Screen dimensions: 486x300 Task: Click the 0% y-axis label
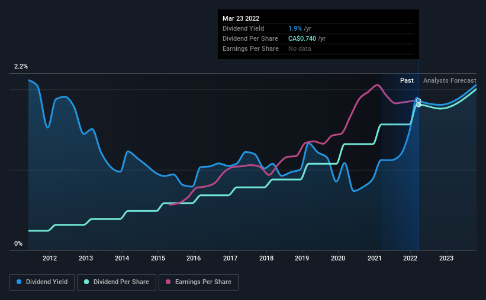point(18,244)
